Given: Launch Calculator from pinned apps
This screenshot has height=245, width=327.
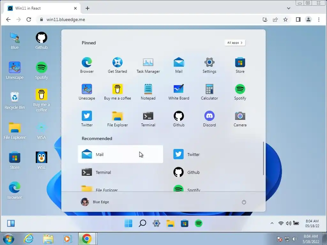Looking at the screenshot, I should 209,89.
